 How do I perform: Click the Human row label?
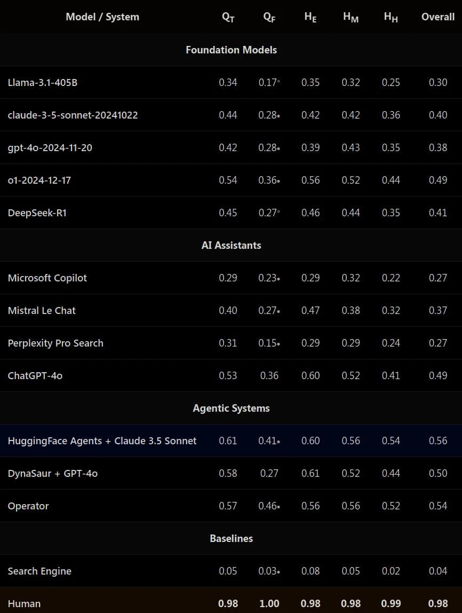pos(24,603)
